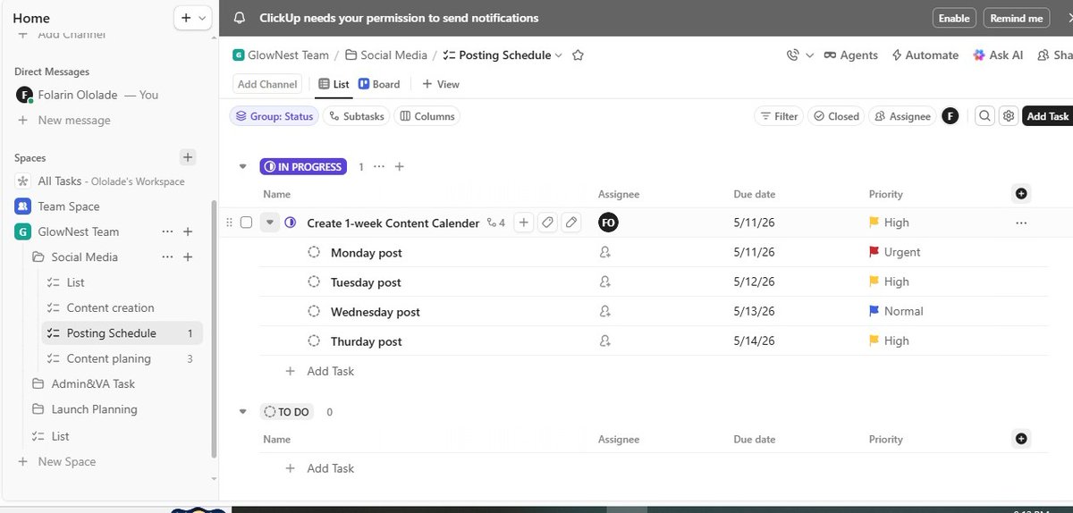Click the plus icon beside the In Progress count

tap(400, 167)
